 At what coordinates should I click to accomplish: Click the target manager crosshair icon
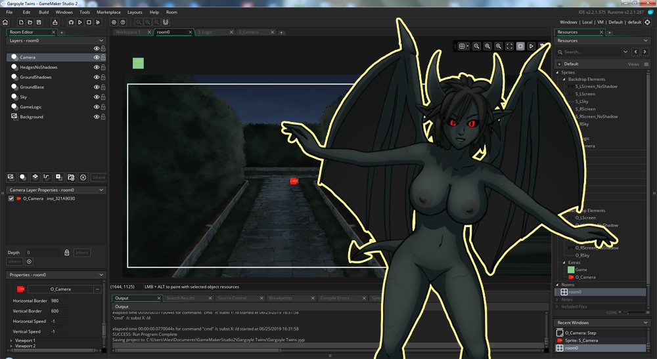[x=647, y=22]
